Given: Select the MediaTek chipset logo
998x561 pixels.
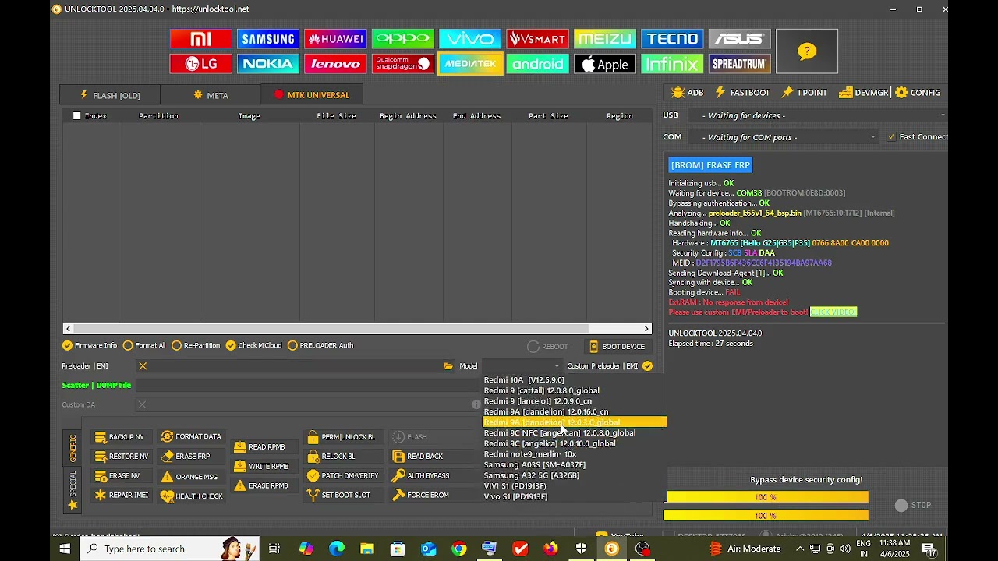Looking at the screenshot, I should [470, 64].
